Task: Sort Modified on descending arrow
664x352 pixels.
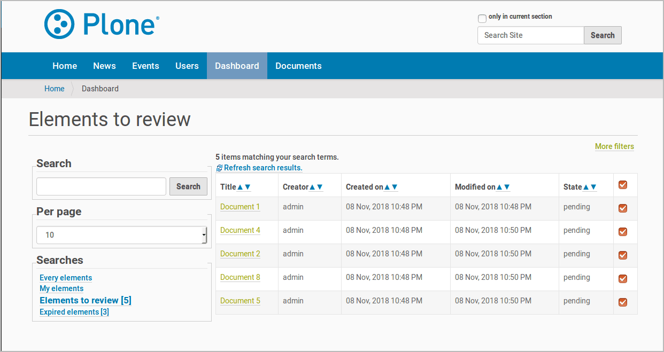Action: (x=507, y=187)
